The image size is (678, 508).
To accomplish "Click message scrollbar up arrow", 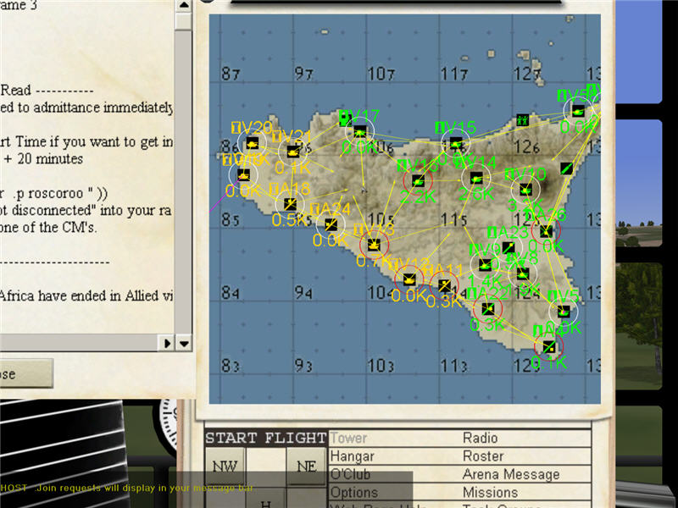I will point(183,6).
